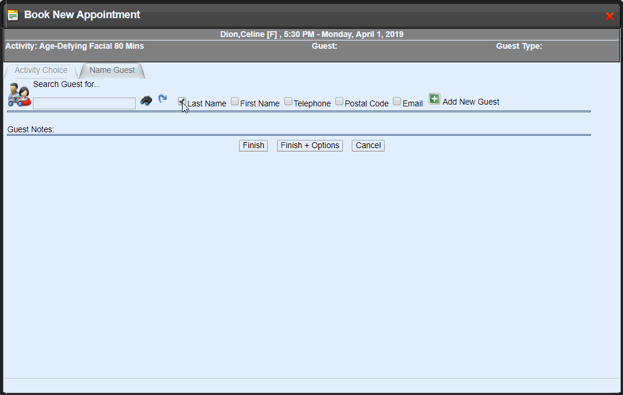The image size is (623, 395).
Task: Close the Book New Appointment dialog
Action: point(609,16)
